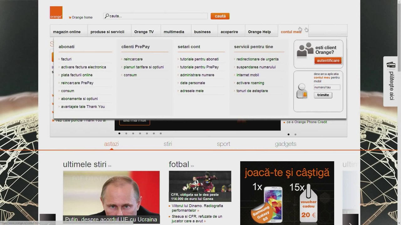Open facturi link under abonati
401x225 pixels.
pos(66,59)
